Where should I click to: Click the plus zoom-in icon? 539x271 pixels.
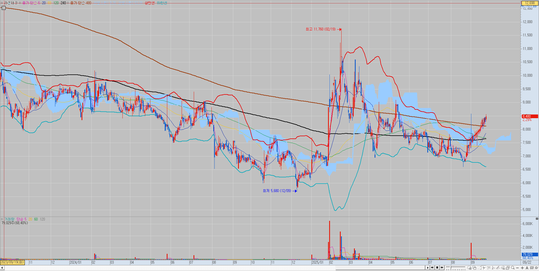pos(522,268)
